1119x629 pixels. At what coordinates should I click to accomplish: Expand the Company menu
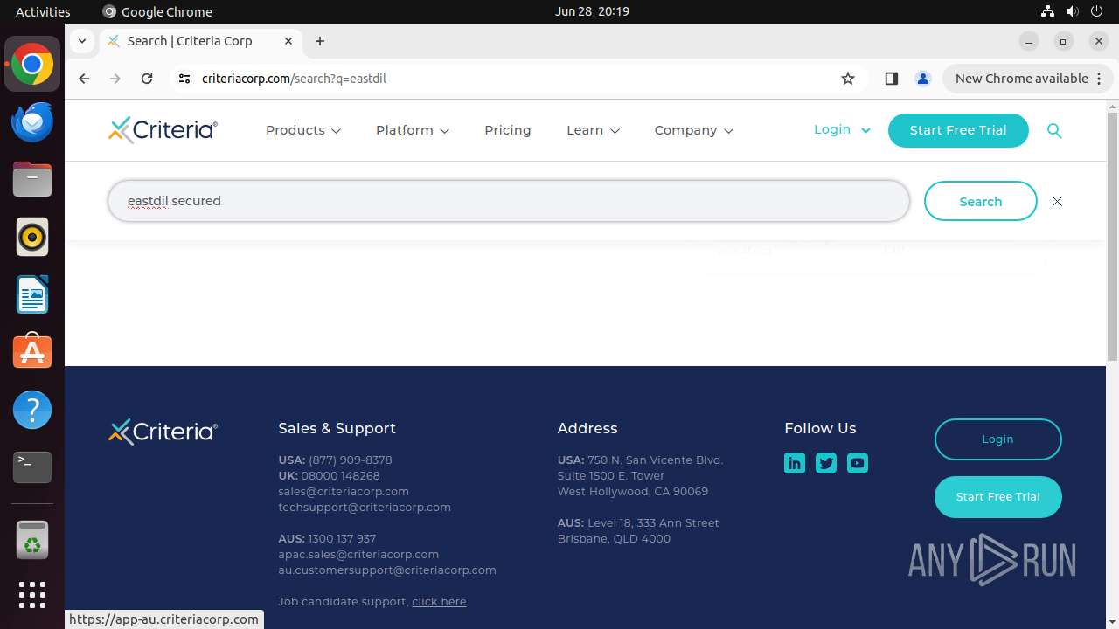tap(694, 130)
